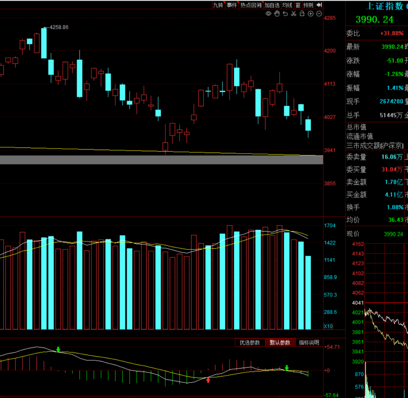Click the 换手 1.08% value
Image resolution: width=408 pixels, height=398 pixels.
pos(395,207)
